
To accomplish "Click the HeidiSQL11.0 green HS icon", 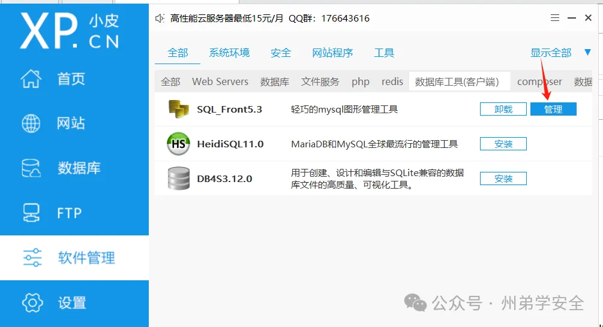I will (178, 144).
